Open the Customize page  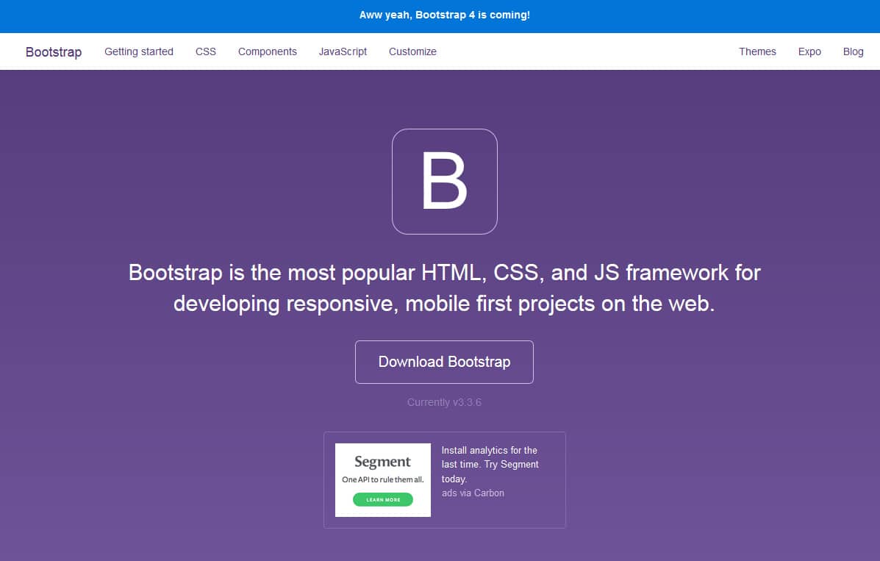(x=412, y=51)
